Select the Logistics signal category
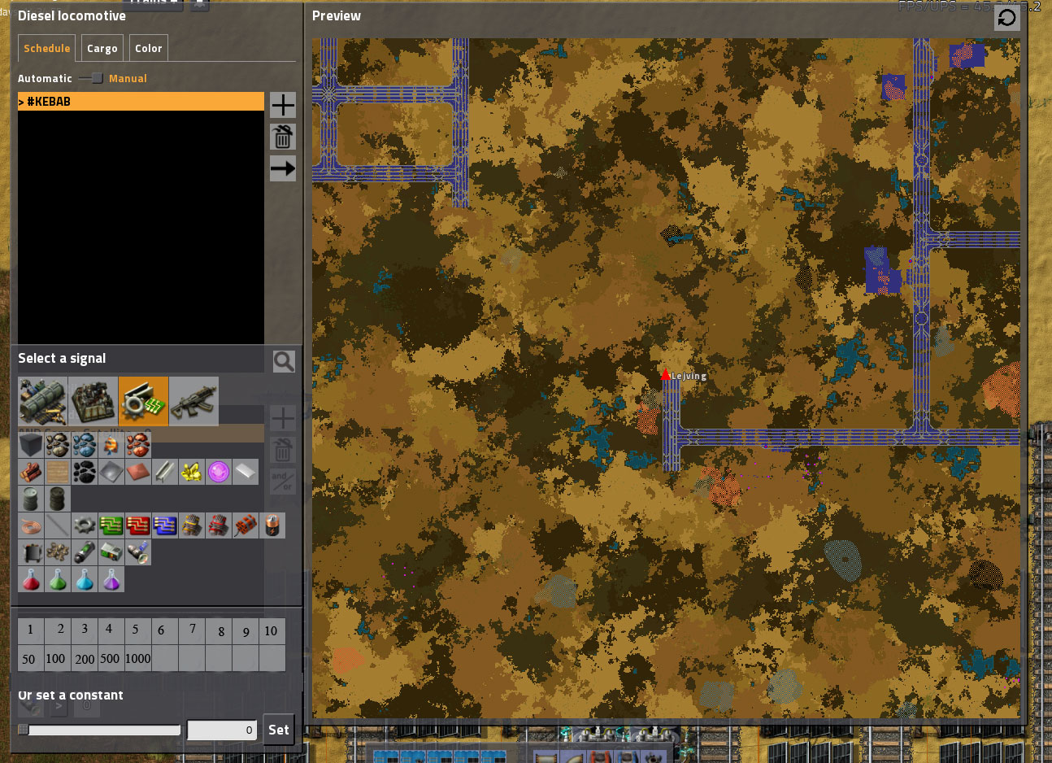1052x763 pixels. [42, 401]
